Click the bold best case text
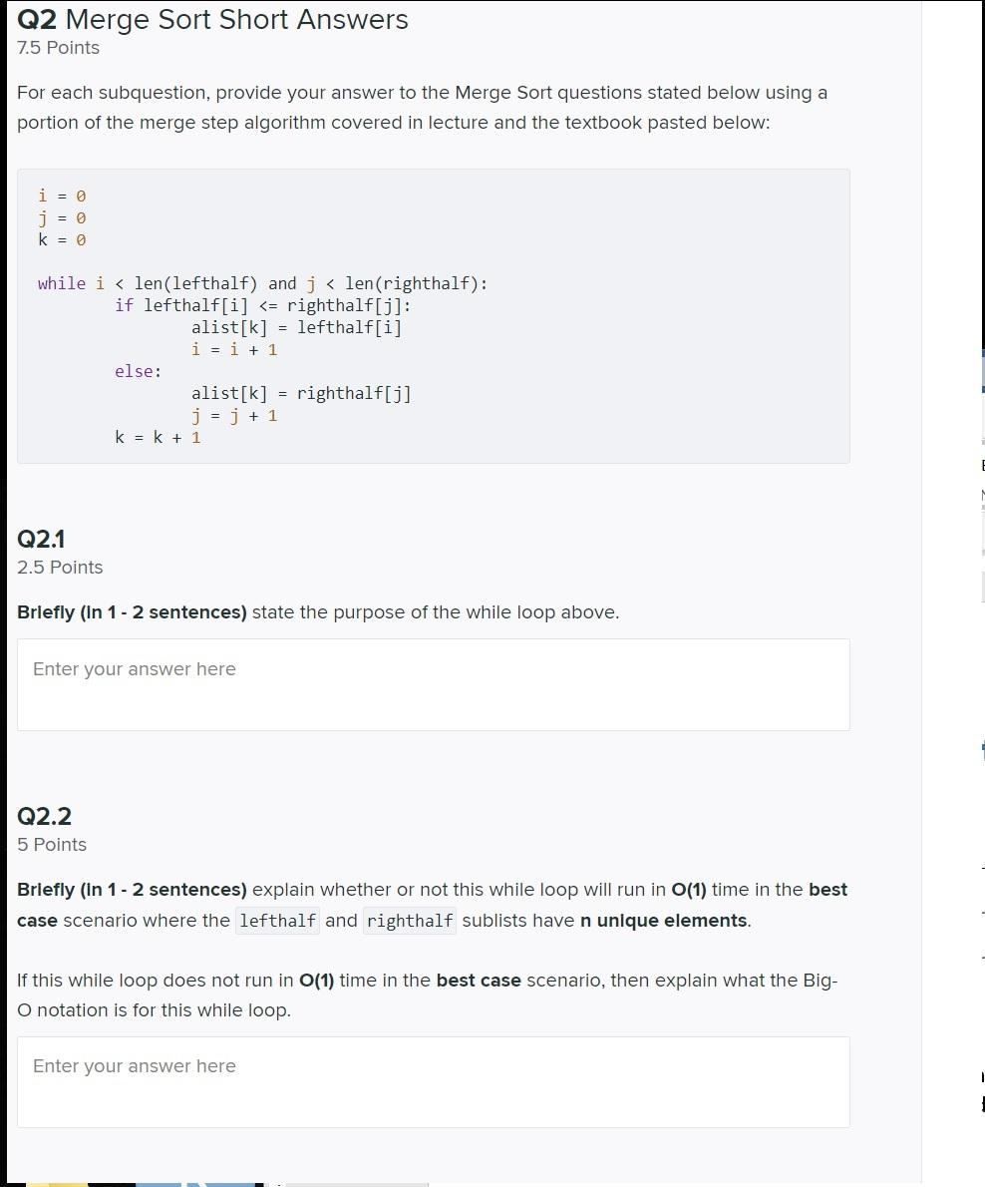The image size is (985, 1187). [479, 980]
